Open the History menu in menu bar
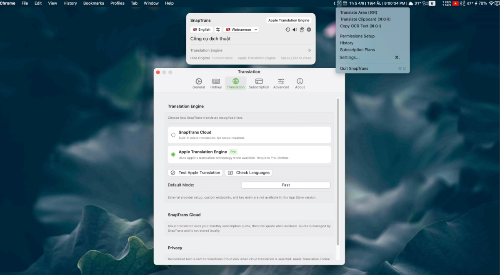 [70, 3]
